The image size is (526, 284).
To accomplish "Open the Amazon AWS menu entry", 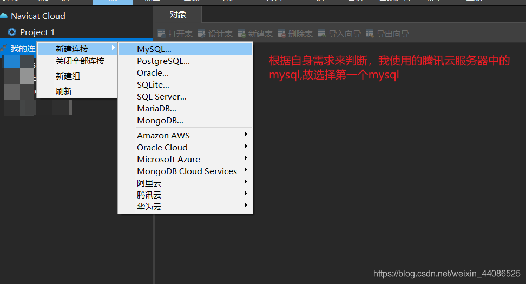I will click(x=185, y=135).
